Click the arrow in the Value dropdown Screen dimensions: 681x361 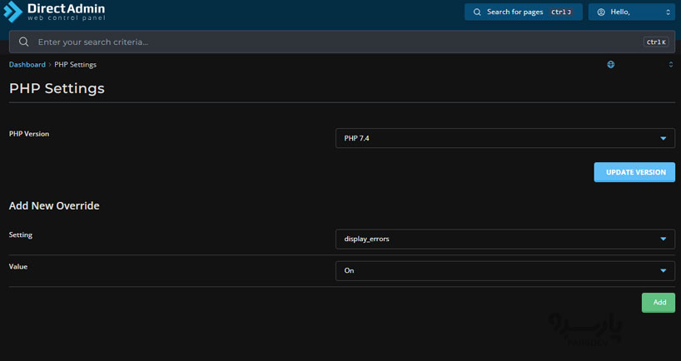[x=664, y=271]
